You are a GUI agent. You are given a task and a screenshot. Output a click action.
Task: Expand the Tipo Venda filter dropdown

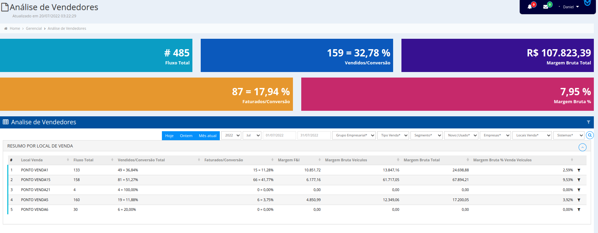(393, 135)
